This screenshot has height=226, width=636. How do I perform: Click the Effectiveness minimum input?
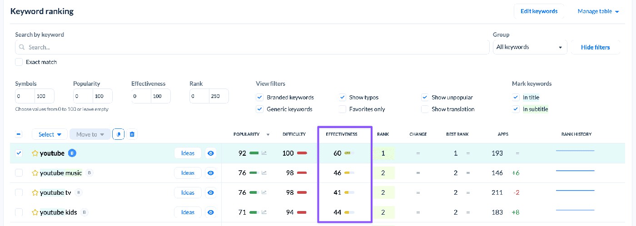pyautogui.click(x=141, y=96)
